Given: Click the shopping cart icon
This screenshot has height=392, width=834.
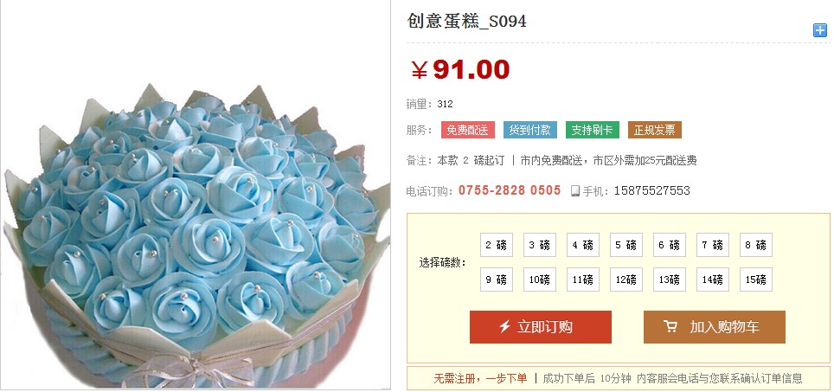Looking at the screenshot, I should (x=670, y=326).
